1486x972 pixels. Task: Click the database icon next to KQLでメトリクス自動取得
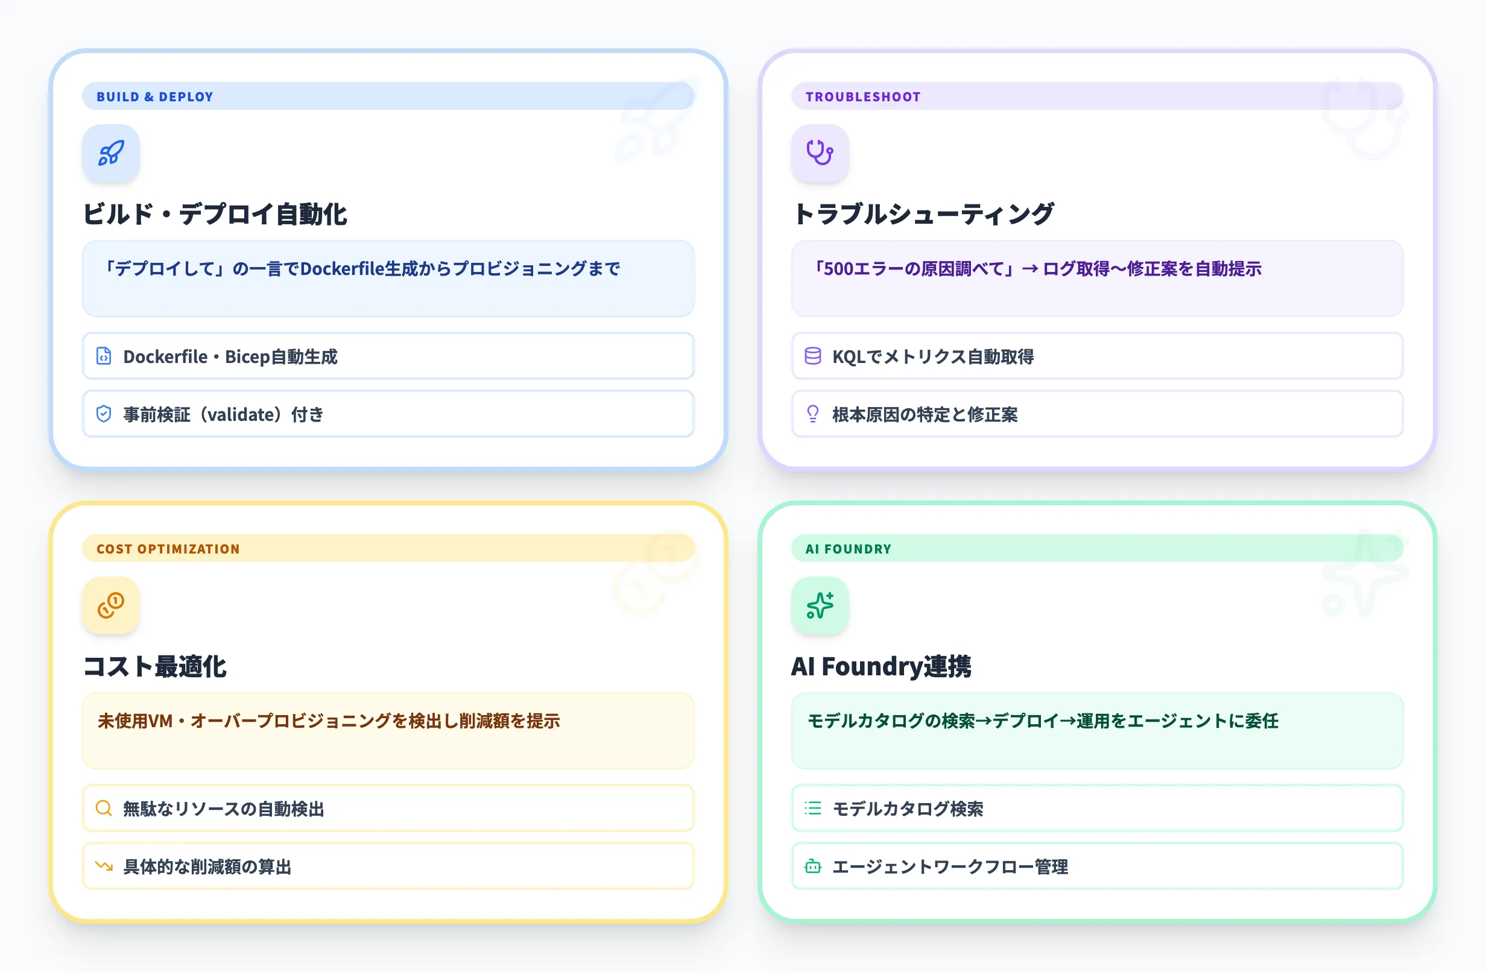click(812, 356)
